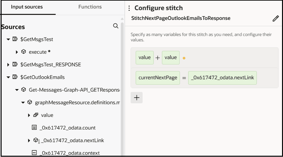Screen dimensions: 283x157
Task: Click the plus operator between value fields
Action: [158, 58]
